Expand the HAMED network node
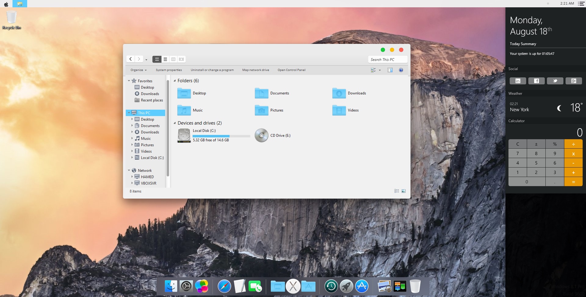 [x=132, y=177]
